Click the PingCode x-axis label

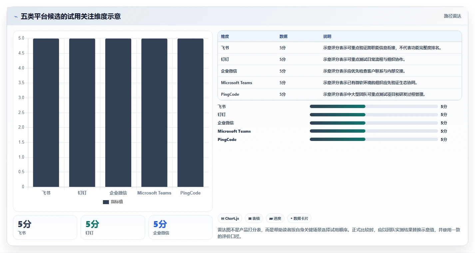[190, 193]
